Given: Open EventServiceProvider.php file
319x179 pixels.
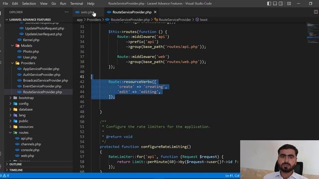Looking at the screenshot, I should coord(42,86).
